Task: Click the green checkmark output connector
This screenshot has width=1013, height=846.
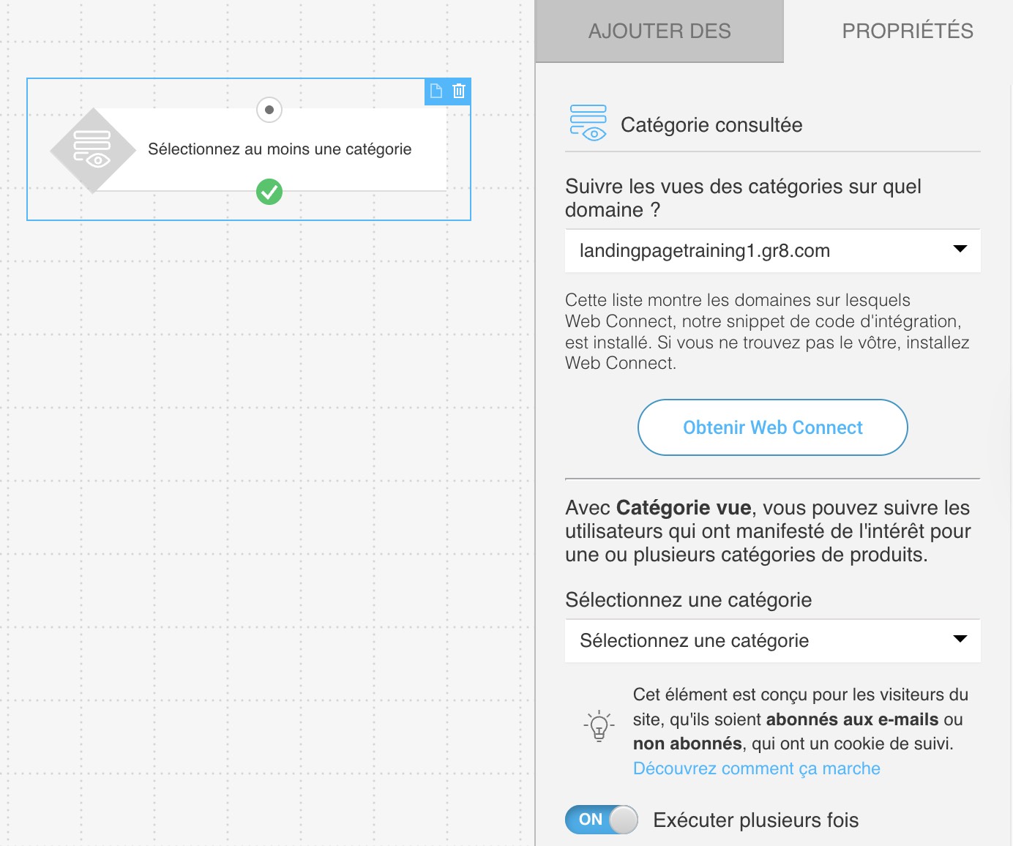Action: tap(269, 192)
